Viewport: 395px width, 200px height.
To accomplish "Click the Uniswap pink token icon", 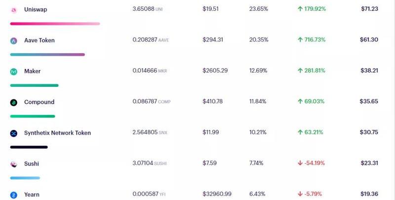I will [14, 10].
